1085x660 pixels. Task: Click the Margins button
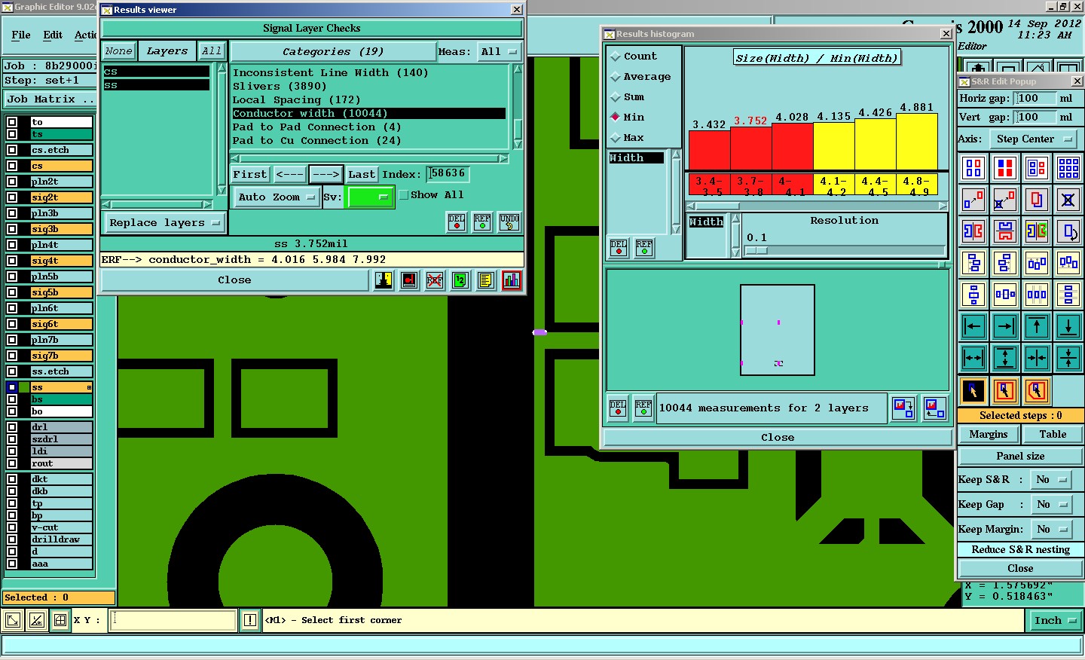pyautogui.click(x=989, y=434)
